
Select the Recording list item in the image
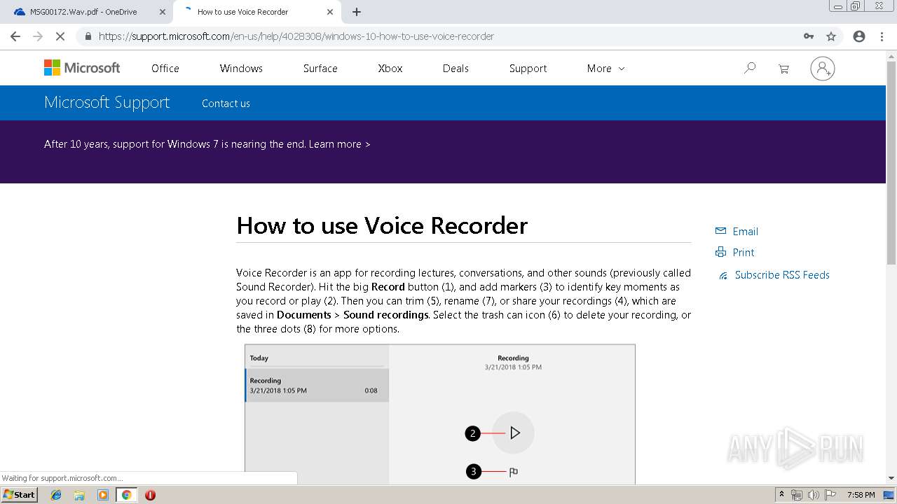click(x=317, y=386)
